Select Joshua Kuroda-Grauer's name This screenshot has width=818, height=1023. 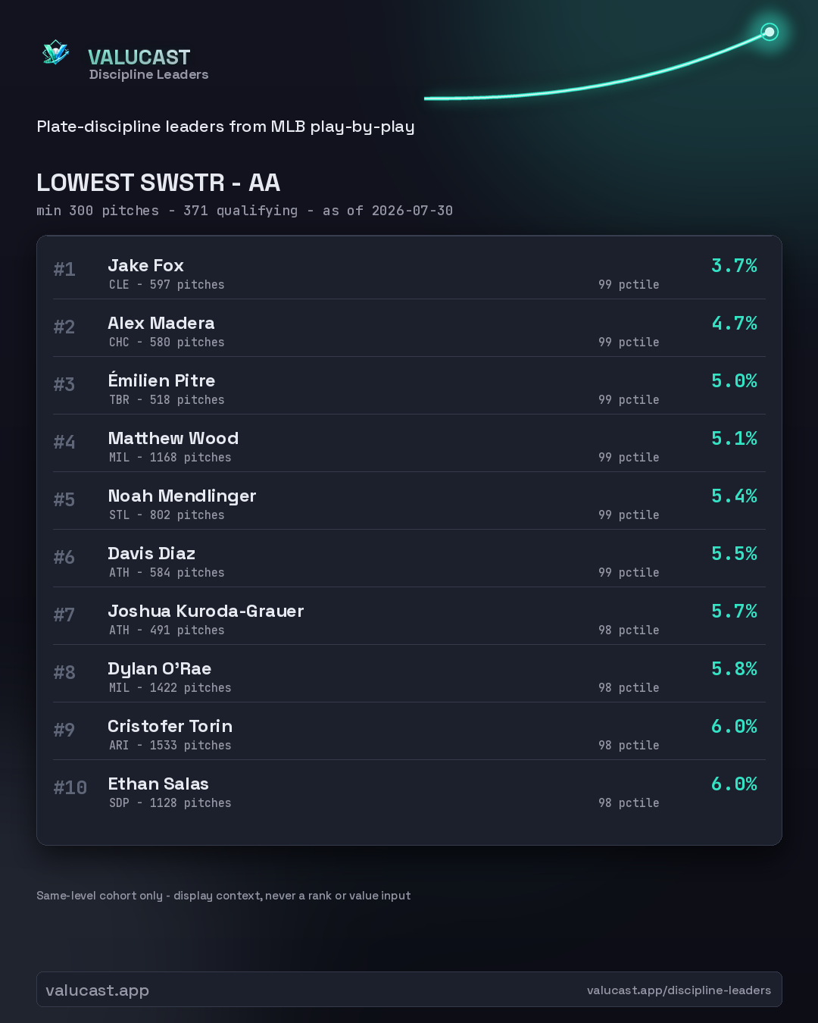tap(206, 611)
